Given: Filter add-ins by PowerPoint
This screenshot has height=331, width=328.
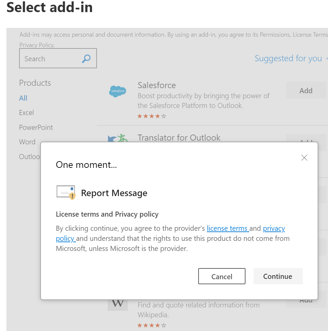Looking at the screenshot, I should 36,127.
